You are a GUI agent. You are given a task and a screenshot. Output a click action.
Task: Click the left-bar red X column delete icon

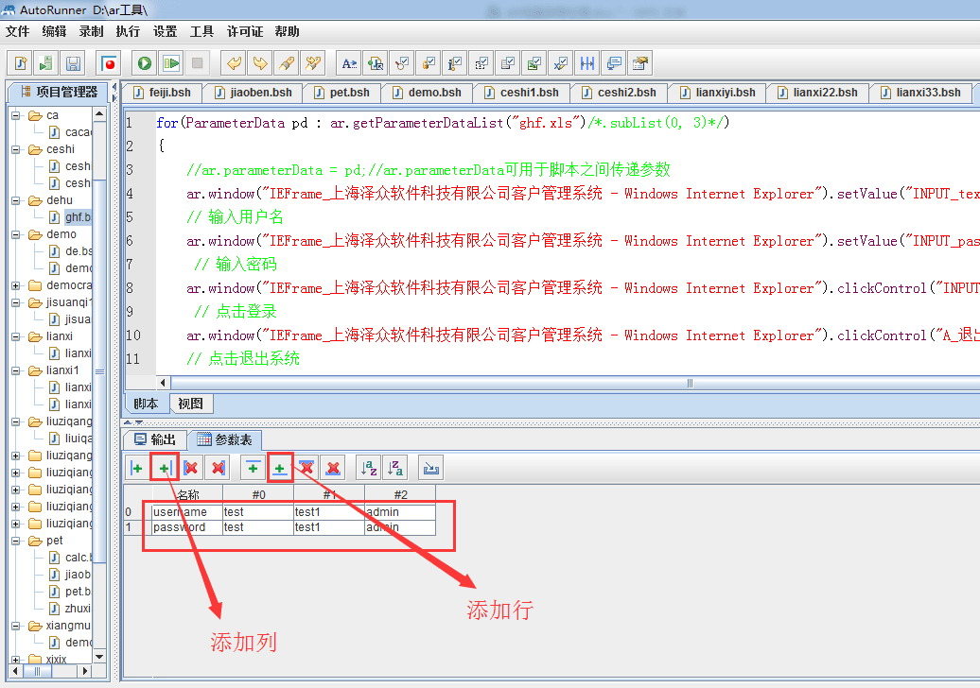(191, 468)
